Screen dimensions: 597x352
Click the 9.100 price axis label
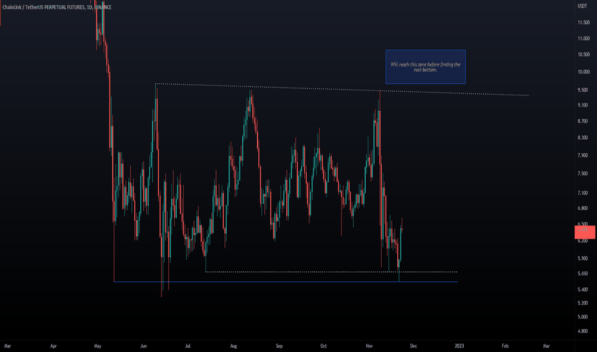[x=582, y=105]
